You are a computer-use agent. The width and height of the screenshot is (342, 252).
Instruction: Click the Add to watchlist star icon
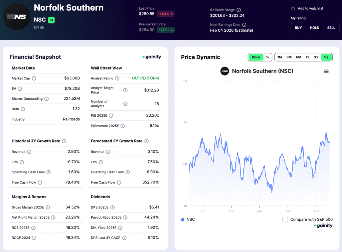click(294, 9)
